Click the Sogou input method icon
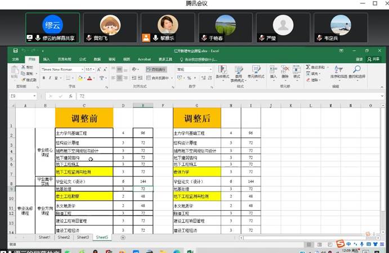Viewport: 389px width, 253px height. click(x=340, y=243)
